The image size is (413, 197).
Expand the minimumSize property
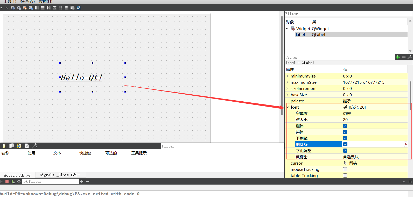tap(287, 76)
